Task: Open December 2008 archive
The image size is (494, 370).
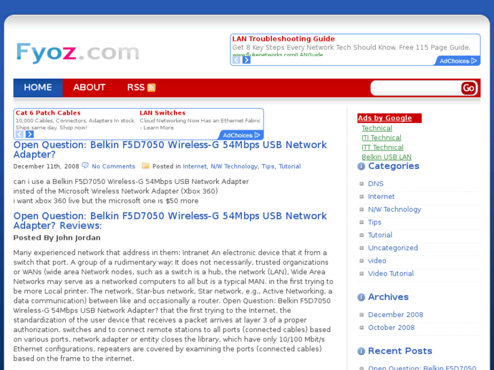Action: pyautogui.click(x=395, y=314)
